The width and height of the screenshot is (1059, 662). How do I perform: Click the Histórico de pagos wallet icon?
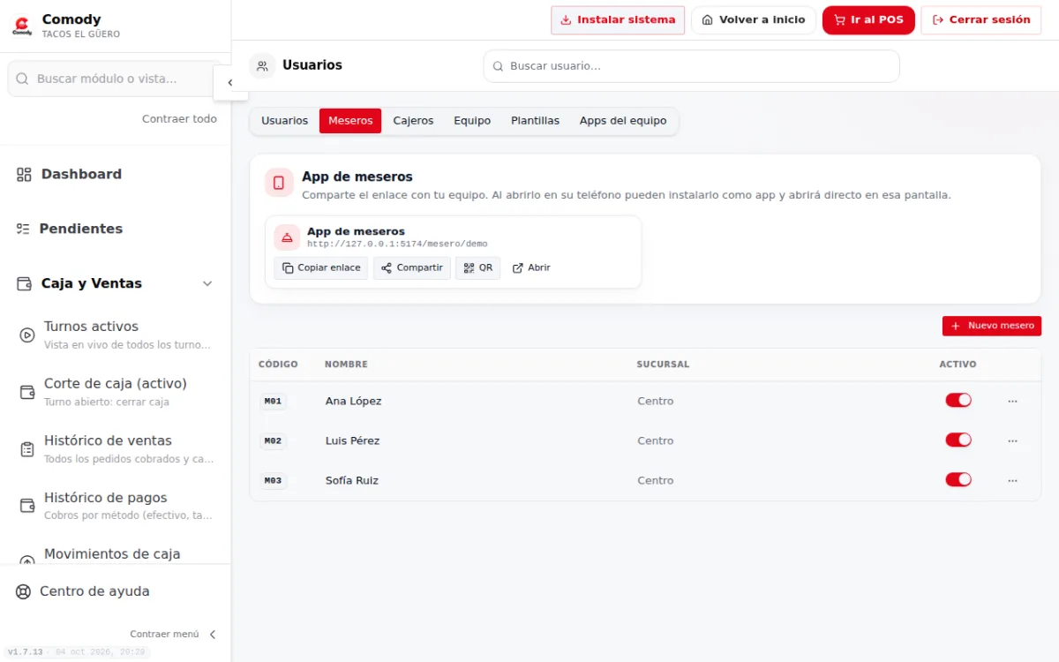27,506
